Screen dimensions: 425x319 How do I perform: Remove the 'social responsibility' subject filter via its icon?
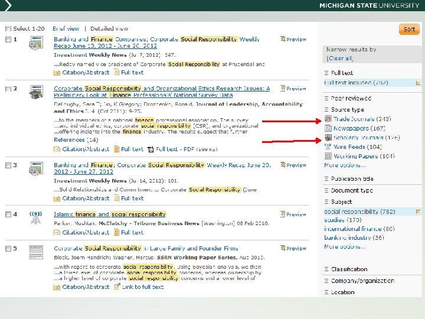click(418, 211)
